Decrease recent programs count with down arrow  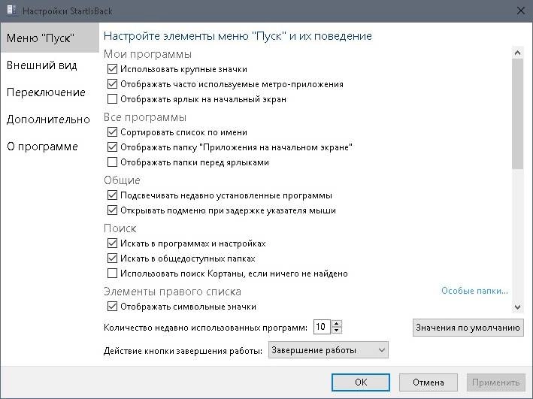(x=337, y=331)
